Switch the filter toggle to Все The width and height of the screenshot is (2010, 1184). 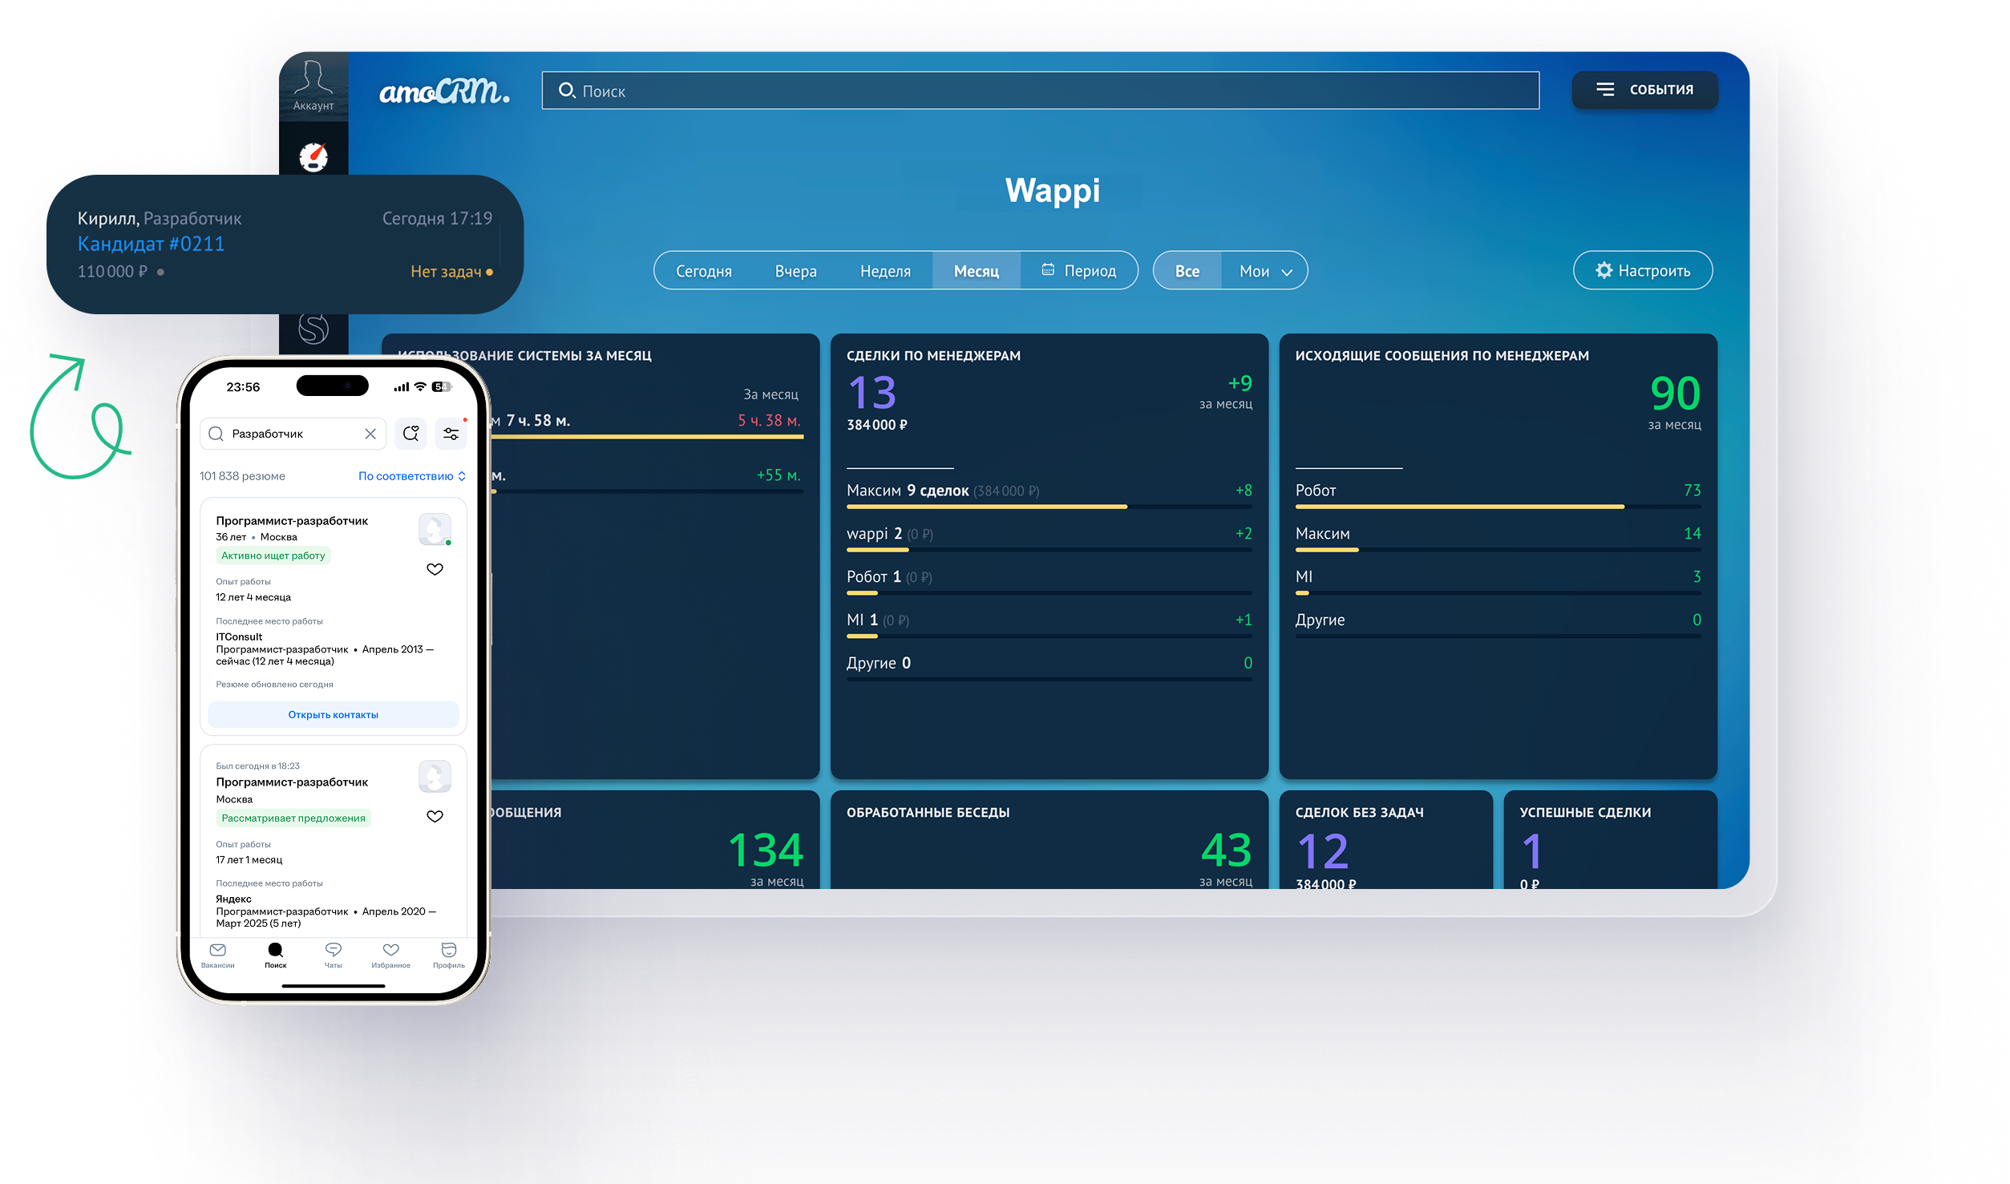(x=1187, y=271)
